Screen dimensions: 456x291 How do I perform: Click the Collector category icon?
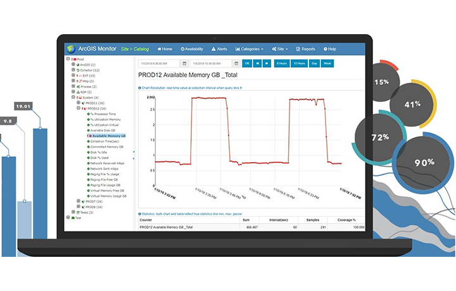[x=78, y=70]
